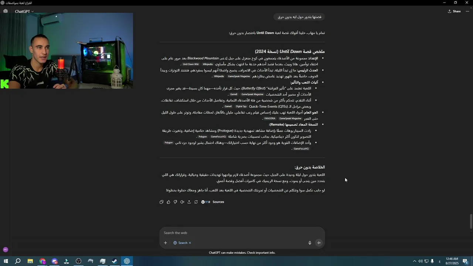Regenerate the response with the refresh icon
The image size is (473, 266).
[196, 202]
